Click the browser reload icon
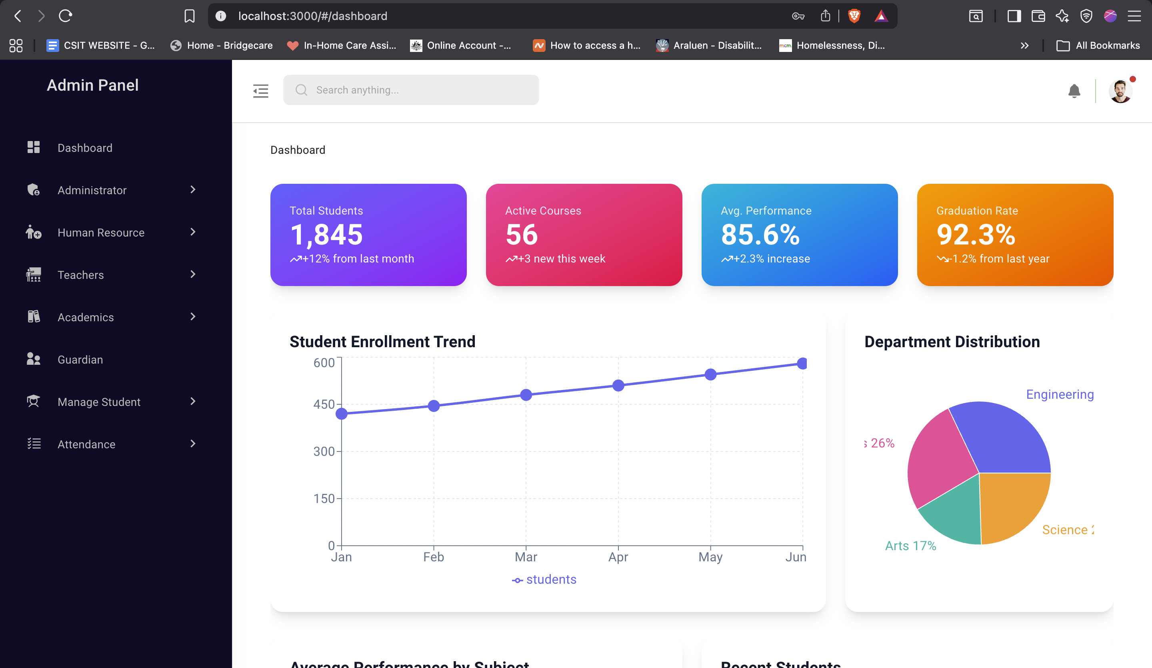The height and width of the screenshot is (668, 1152). click(x=65, y=16)
